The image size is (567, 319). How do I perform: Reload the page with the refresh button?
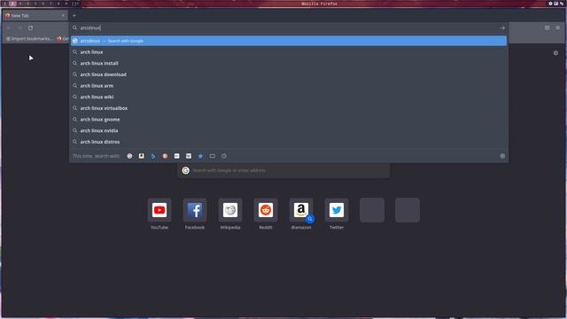click(x=30, y=27)
